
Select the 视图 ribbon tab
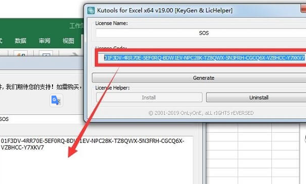[x=68, y=41]
